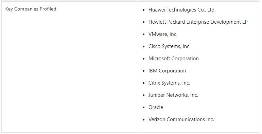Screen dimensions: 262x134
Task: Click Juniper Networks, Inc. text
Action: [173, 95]
